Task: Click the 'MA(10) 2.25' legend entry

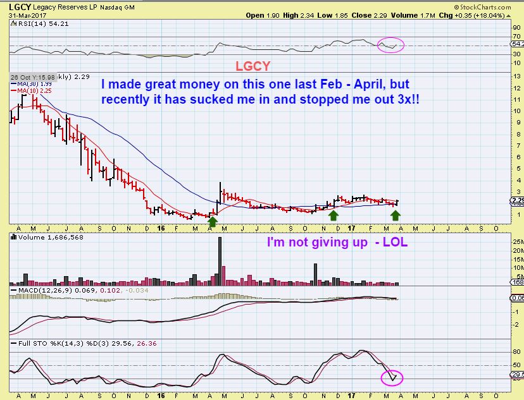Action: click(x=34, y=91)
